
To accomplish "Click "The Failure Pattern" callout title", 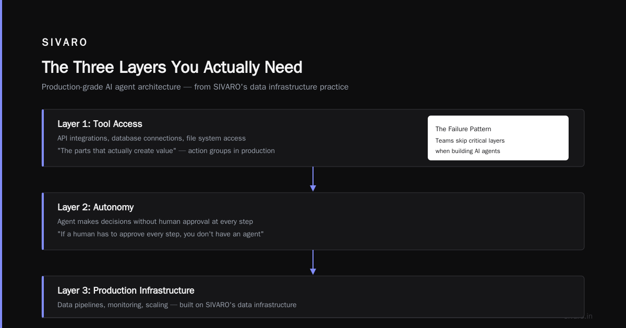I will 463,129.
